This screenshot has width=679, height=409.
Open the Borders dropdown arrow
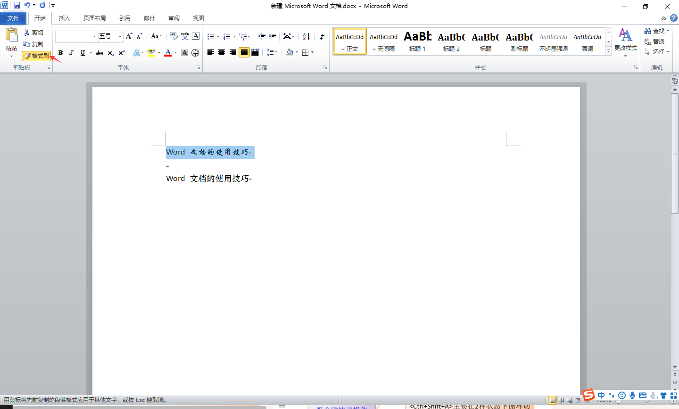point(313,52)
